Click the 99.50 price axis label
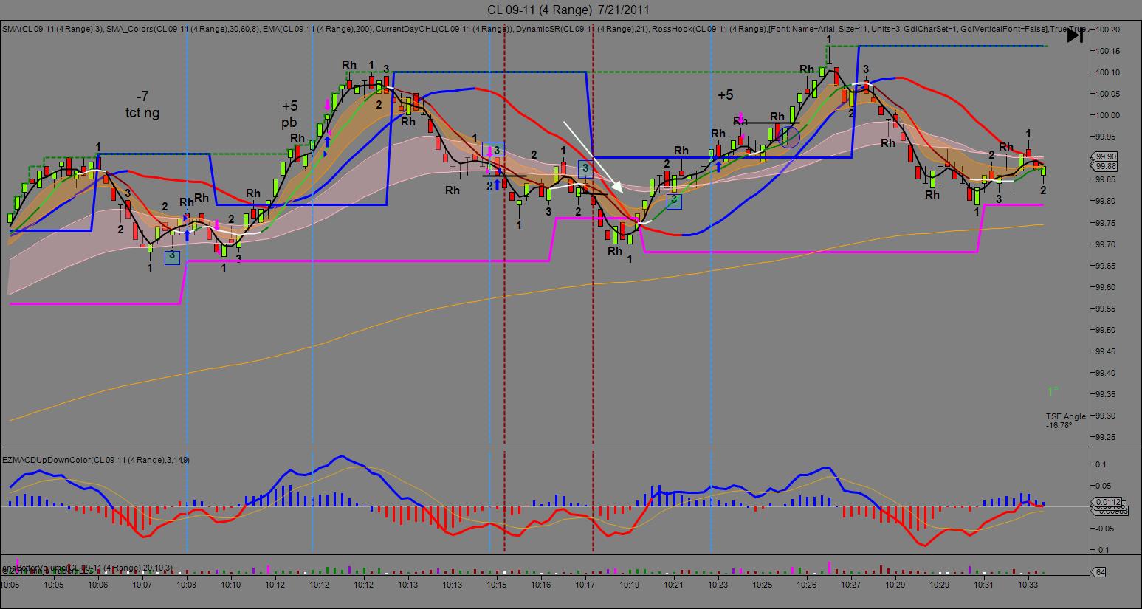The image size is (1142, 609). [1107, 330]
